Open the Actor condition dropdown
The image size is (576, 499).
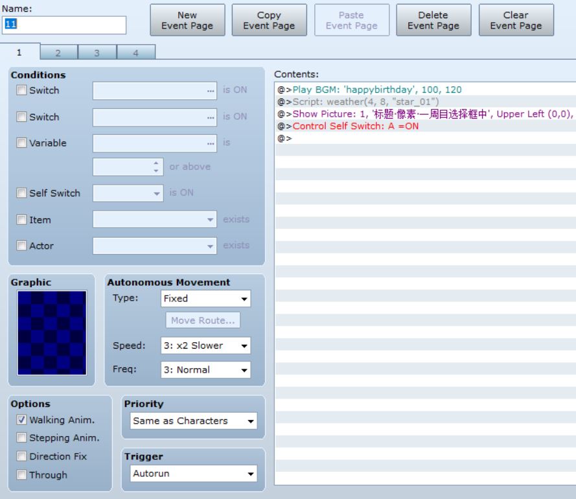155,246
